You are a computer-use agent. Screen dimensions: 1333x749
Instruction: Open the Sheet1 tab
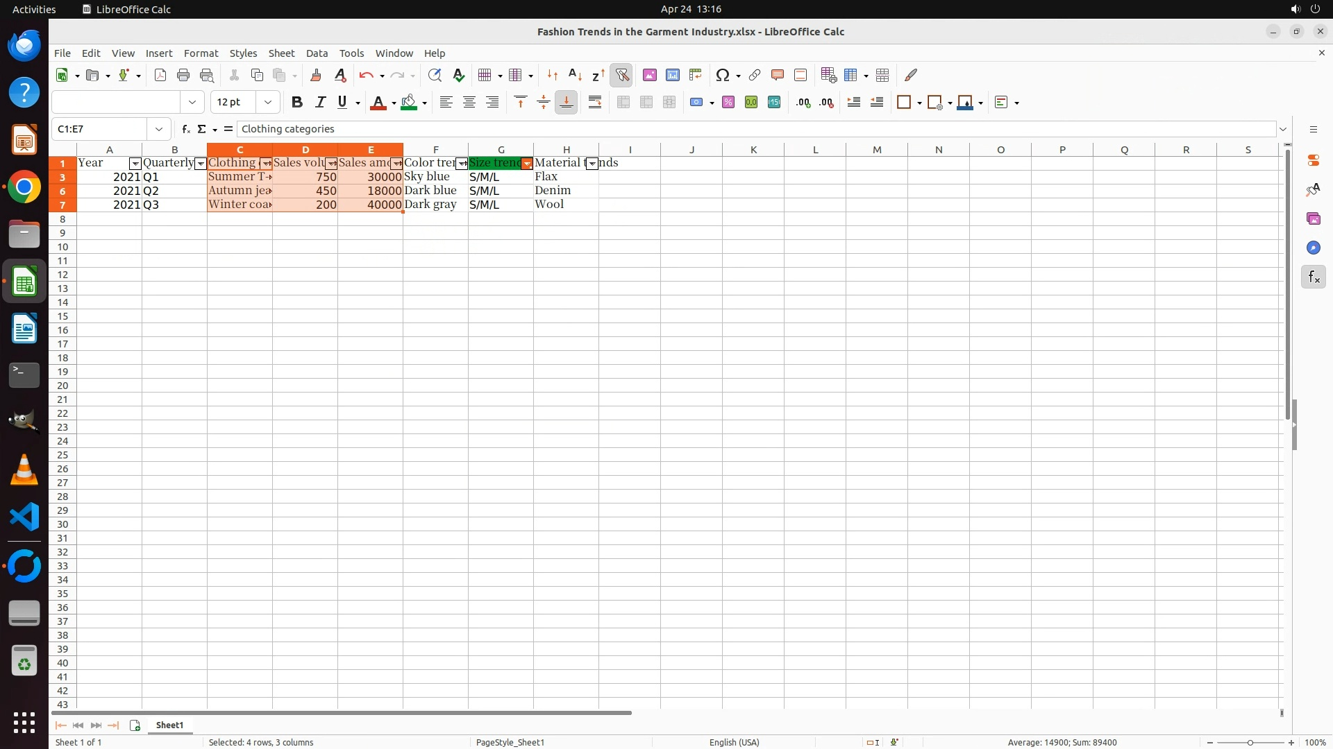click(169, 725)
